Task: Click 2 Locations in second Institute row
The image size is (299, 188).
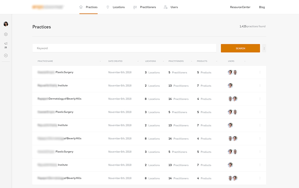Action: [x=152, y=125]
